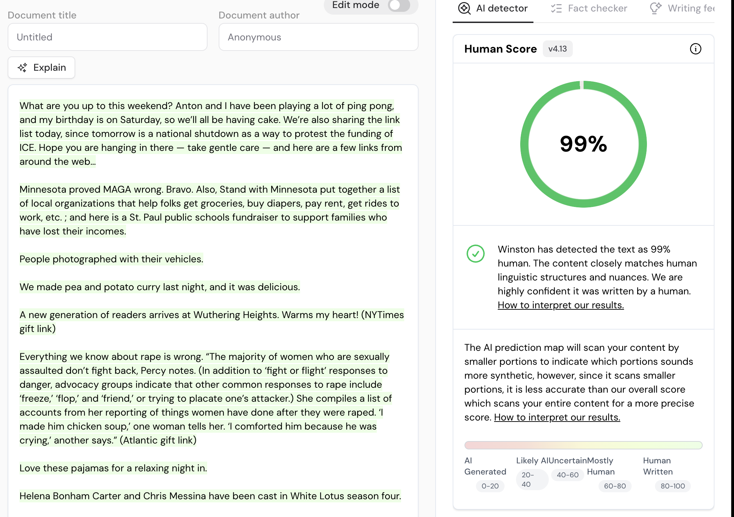Click the AI detector target icon
The width and height of the screenshot is (734, 517).
pyautogui.click(x=464, y=8)
